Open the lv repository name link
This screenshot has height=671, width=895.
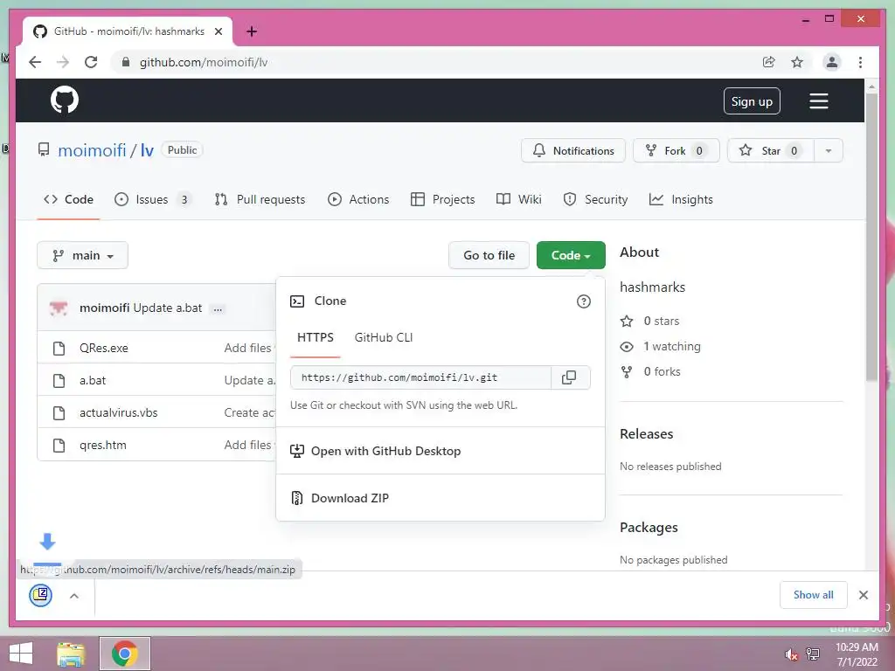coord(147,150)
